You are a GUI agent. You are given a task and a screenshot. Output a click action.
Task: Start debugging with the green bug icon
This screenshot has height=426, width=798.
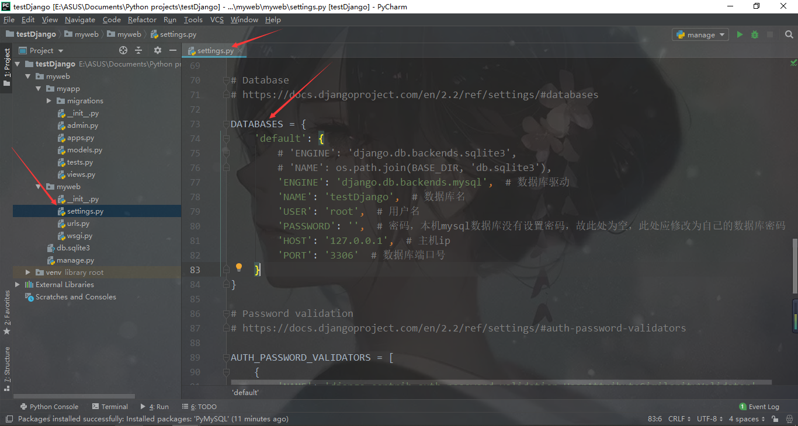pyautogui.click(x=755, y=34)
